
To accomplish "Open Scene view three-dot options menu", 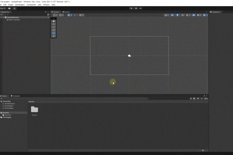I will tap(206, 12).
